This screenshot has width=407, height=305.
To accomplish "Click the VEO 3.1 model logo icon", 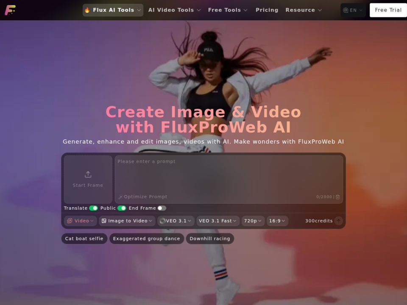I will (x=162, y=221).
